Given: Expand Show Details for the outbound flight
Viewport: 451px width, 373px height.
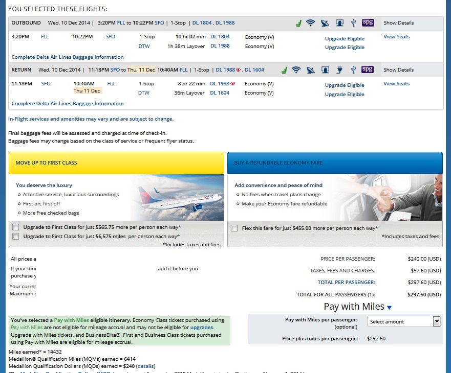Looking at the screenshot, I should tap(398, 23).
